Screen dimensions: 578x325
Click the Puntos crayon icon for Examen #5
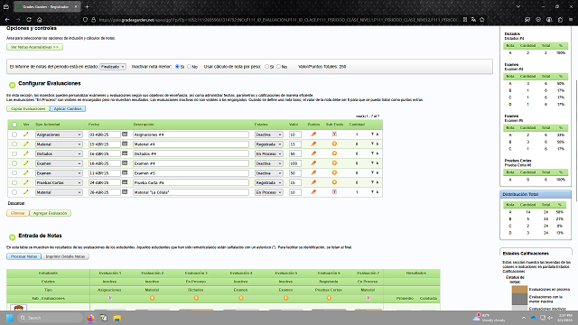313,172
